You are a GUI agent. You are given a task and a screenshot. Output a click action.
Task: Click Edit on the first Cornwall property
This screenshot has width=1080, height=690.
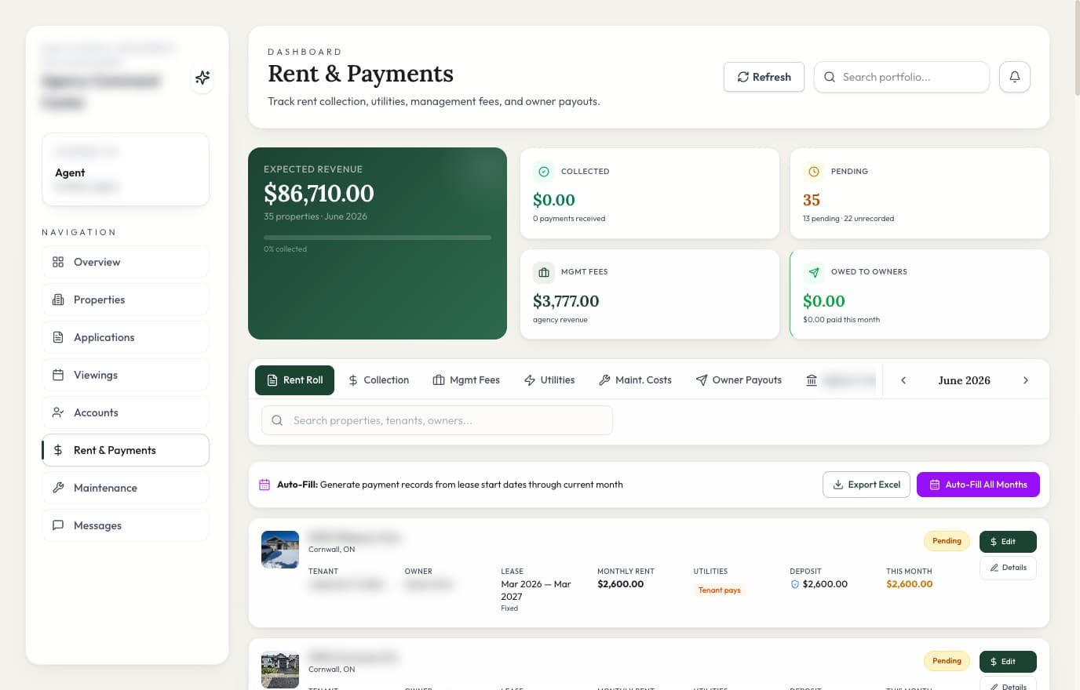pyautogui.click(x=1008, y=542)
